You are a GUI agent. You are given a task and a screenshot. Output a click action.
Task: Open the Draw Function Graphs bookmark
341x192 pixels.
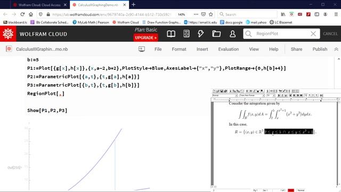click(161, 22)
